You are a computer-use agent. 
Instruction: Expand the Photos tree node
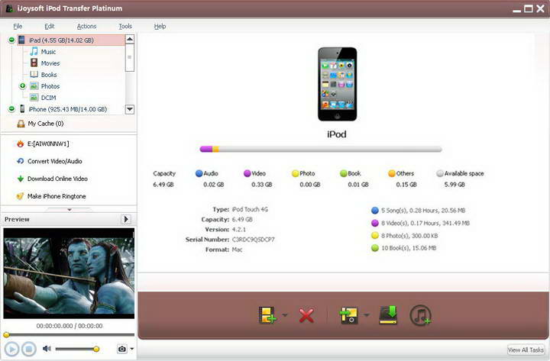[x=22, y=86]
